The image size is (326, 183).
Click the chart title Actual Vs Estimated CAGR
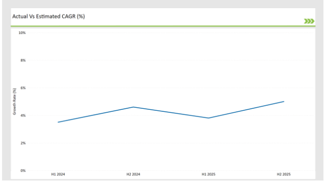[49, 17]
